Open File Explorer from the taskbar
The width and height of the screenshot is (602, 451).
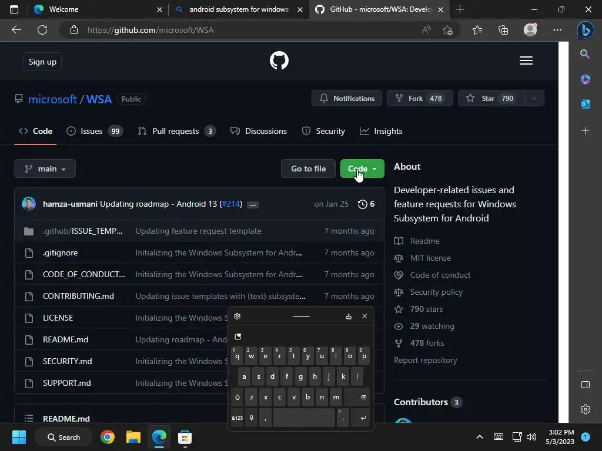133,437
